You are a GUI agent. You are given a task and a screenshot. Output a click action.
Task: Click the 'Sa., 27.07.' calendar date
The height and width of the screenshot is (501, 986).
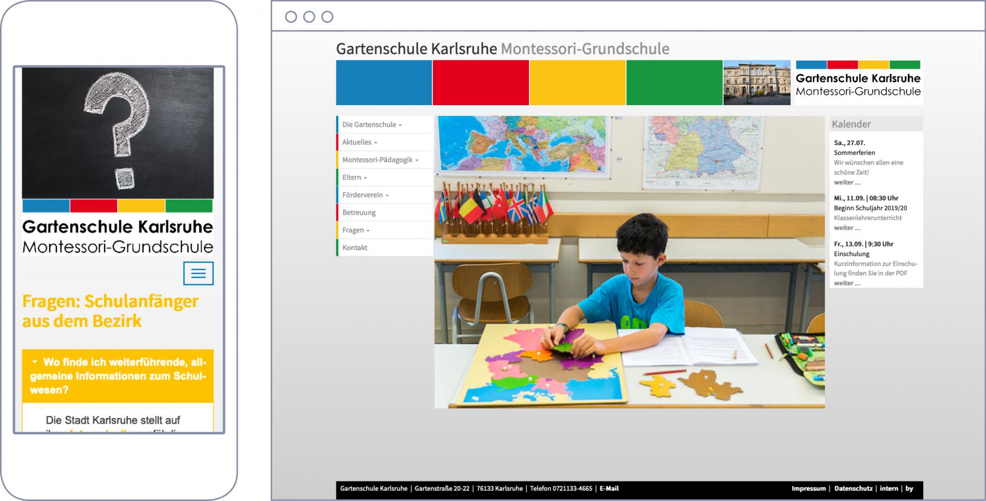[849, 143]
